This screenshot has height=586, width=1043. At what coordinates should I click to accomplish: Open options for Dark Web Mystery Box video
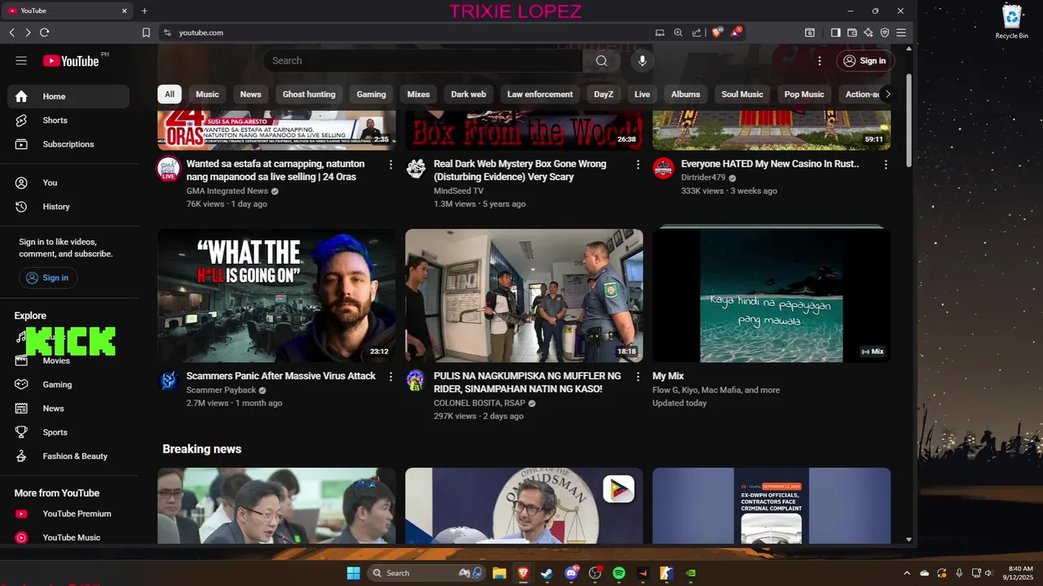coord(638,164)
